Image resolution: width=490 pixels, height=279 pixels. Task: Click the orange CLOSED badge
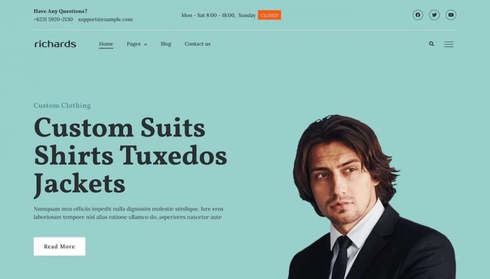click(x=269, y=15)
